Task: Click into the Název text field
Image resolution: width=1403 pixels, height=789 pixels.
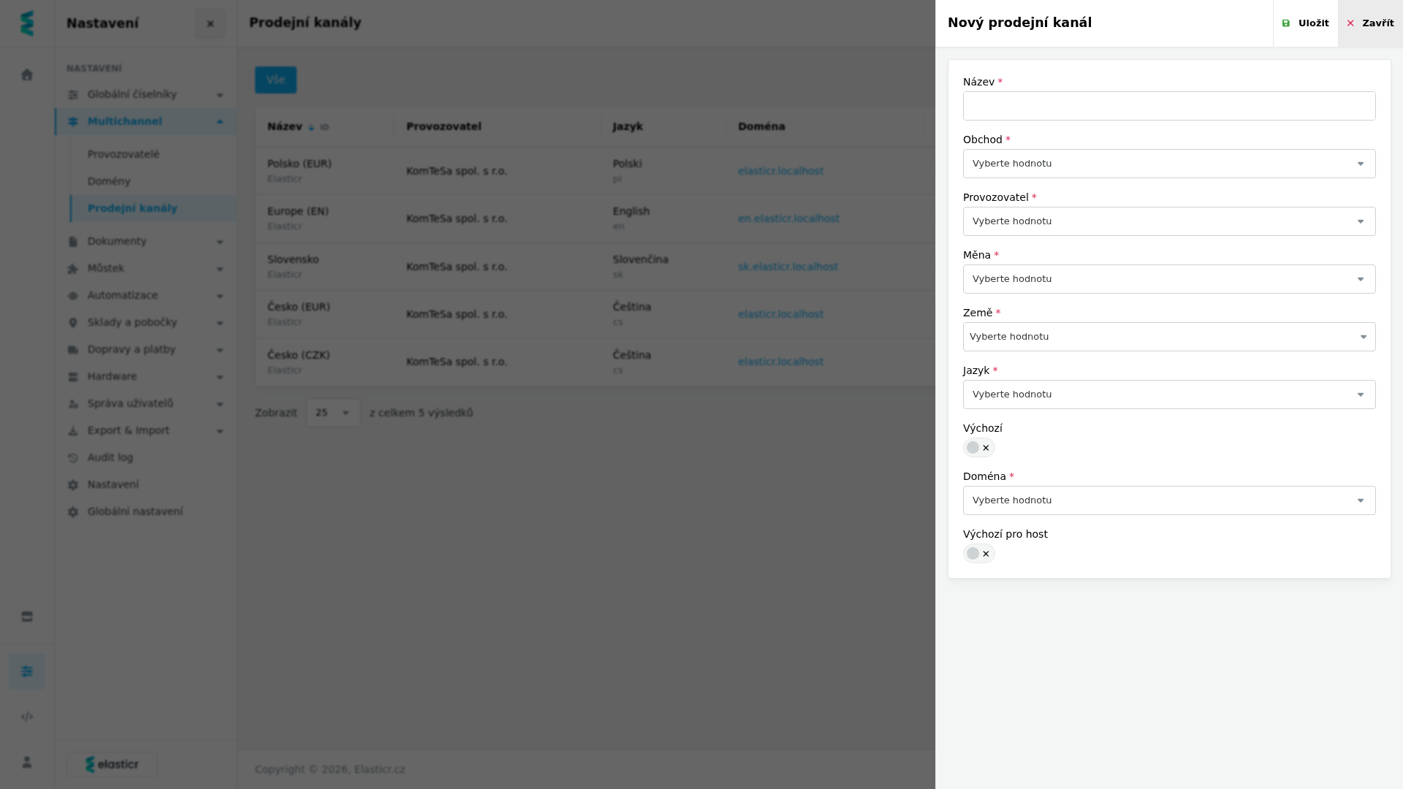Action: tap(1169, 106)
